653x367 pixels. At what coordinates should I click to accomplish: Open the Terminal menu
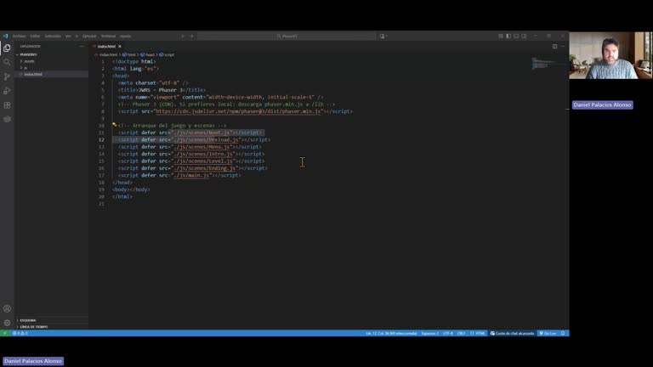[108, 37]
